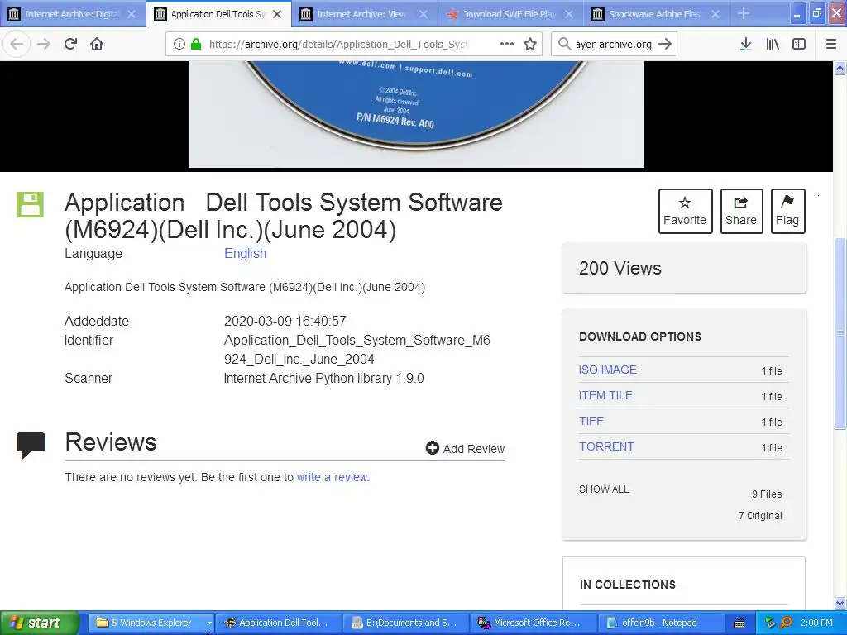The height and width of the screenshot is (635, 847).
Task: Close the Application Dell Tools tab
Action: (277, 14)
